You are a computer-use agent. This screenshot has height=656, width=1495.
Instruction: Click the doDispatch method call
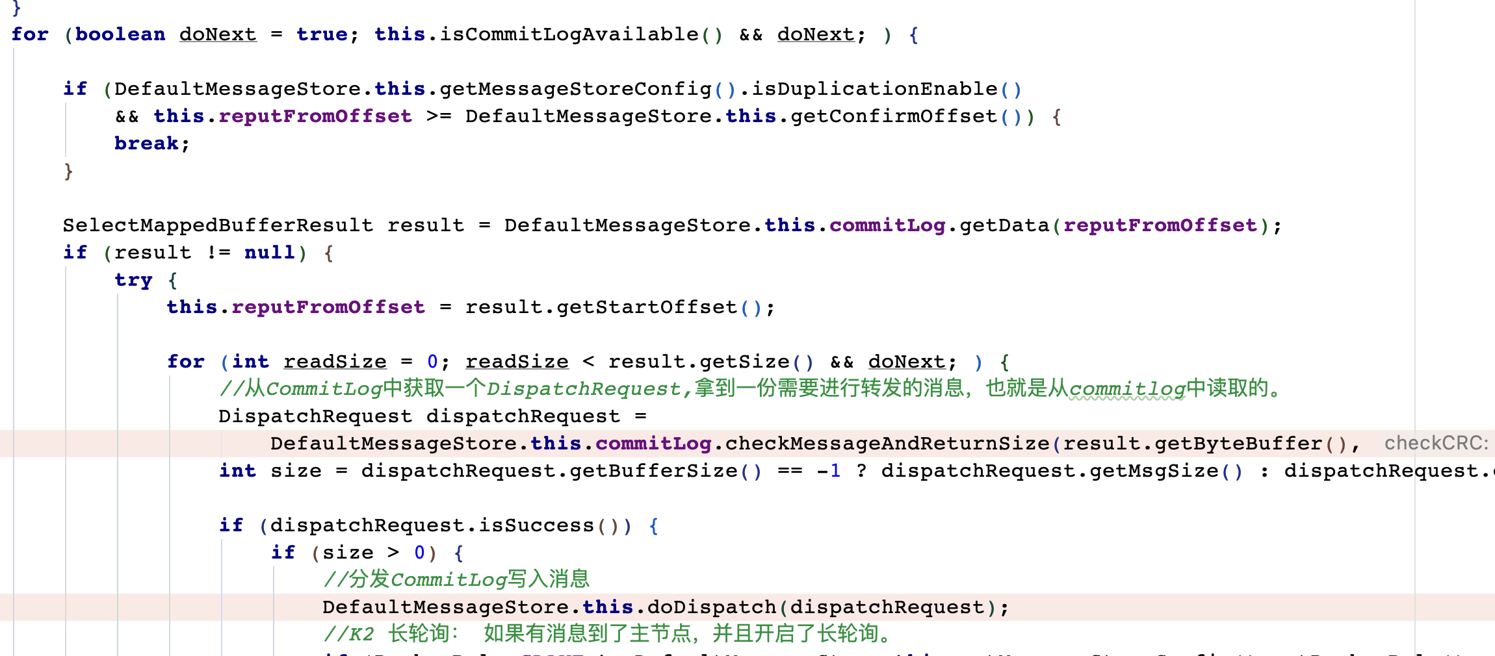point(712,607)
